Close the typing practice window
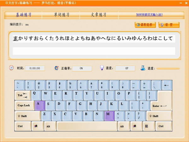Viewport: 189px width, 142px height. pyautogui.click(x=186, y=3)
